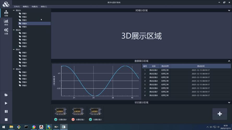Click the plus button to add a device

coord(220,114)
